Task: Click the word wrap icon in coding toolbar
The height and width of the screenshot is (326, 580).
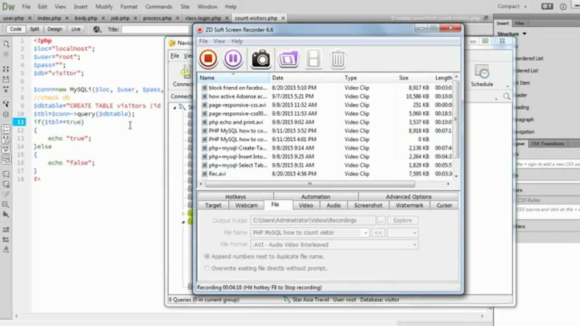Action: [6, 149]
